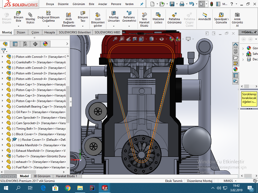The height and width of the screenshot is (193, 258).
Task: Click Montaj İlişkisi (Mate) paperclip icon
Action: click(x=30, y=15)
